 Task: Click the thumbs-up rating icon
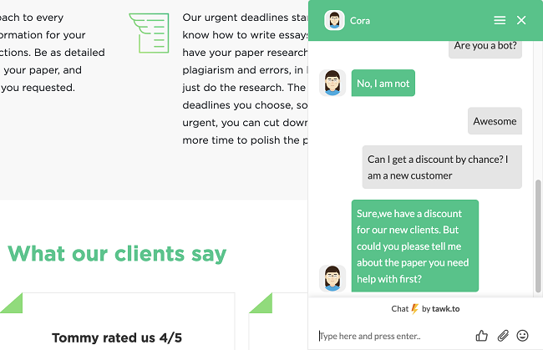(x=481, y=336)
